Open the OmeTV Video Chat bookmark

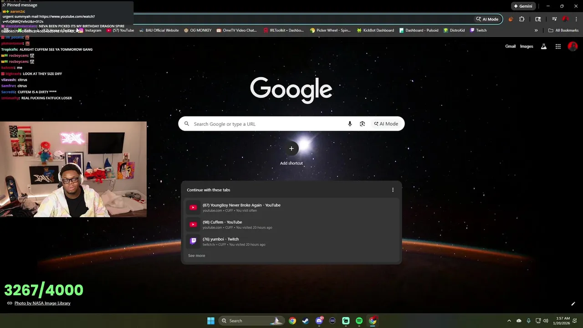click(236, 31)
